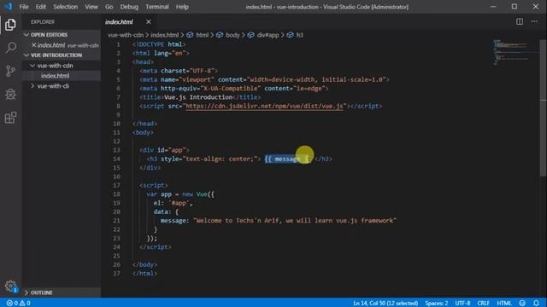
Task: Open the View menu
Action: [x=91, y=7]
